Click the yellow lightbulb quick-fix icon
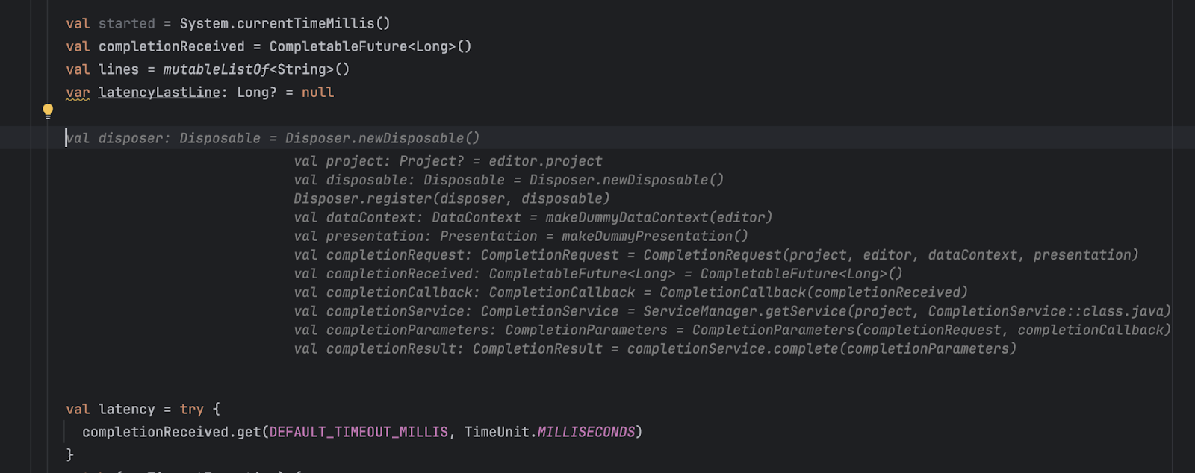The height and width of the screenshot is (473, 1195). point(48,112)
